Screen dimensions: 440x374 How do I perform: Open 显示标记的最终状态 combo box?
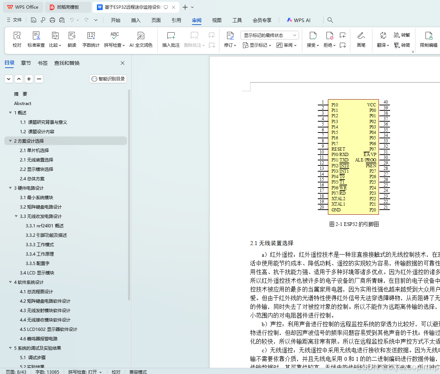pos(270,35)
